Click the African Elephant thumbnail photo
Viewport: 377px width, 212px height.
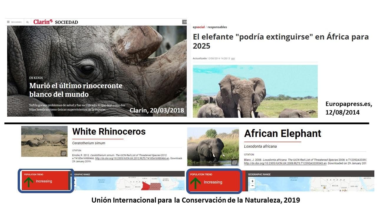(213, 147)
